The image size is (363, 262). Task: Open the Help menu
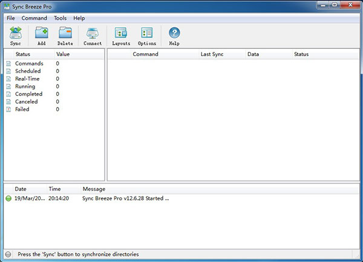coord(79,18)
